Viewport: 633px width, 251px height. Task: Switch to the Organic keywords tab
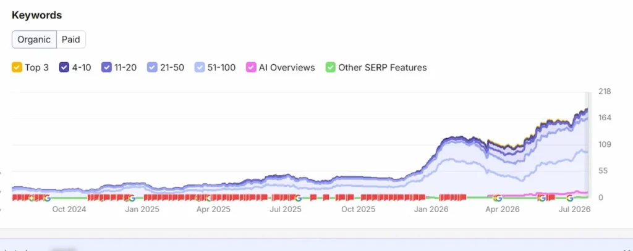click(x=35, y=39)
